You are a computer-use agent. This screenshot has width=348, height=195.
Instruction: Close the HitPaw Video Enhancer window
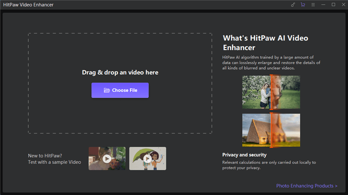point(343,5)
